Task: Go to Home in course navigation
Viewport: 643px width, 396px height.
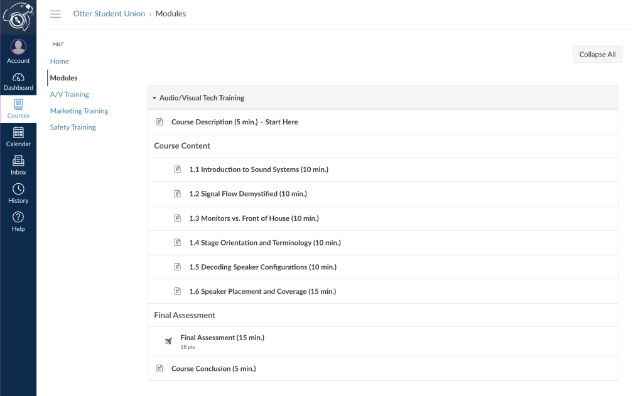Action: click(x=60, y=61)
